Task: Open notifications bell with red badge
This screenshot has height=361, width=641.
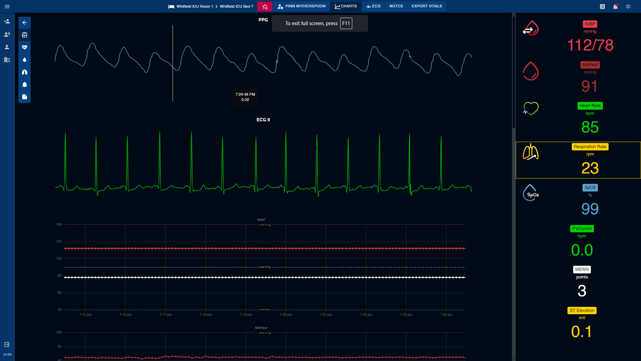Action: pyautogui.click(x=615, y=6)
